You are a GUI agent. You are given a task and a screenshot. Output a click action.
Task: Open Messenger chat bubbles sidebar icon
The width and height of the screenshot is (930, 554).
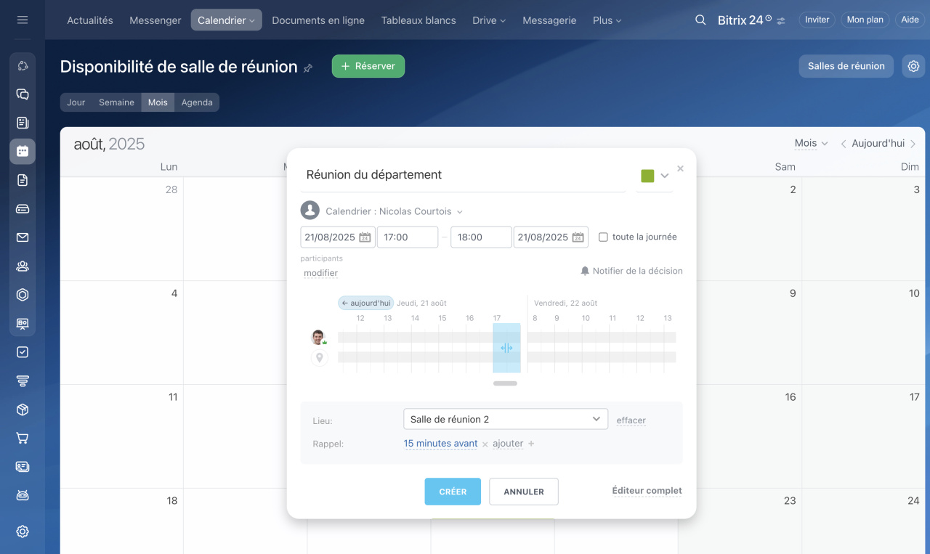coord(23,94)
